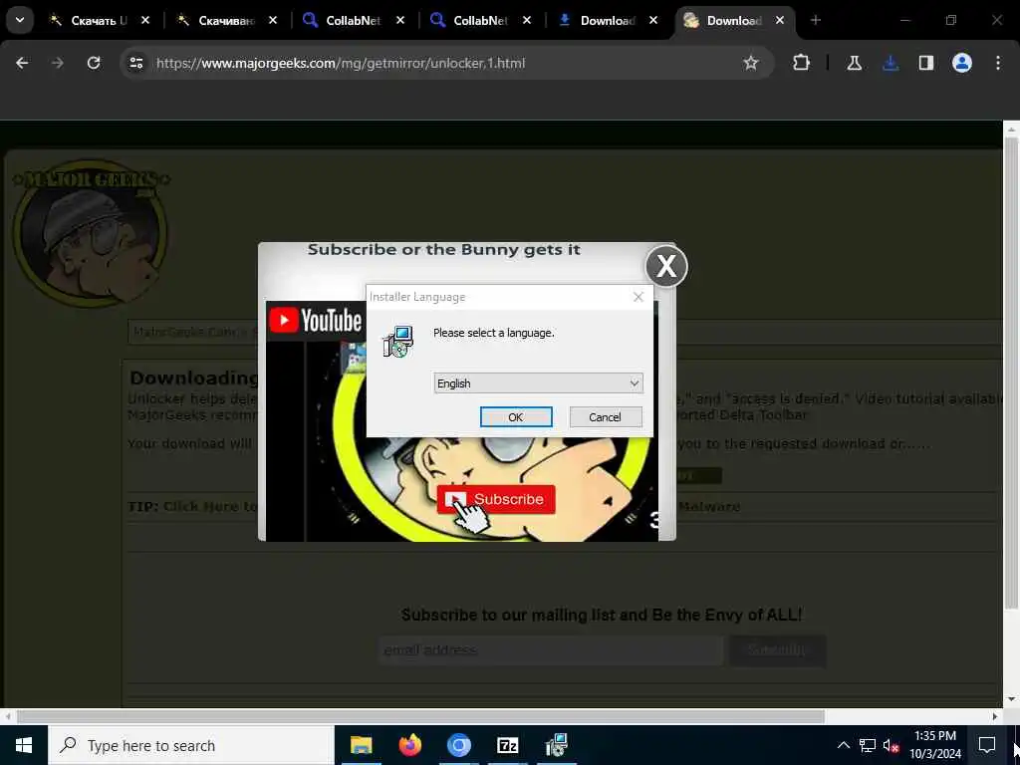This screenshot has width=1020, height=765.
Task: Switch to the first Скачать tab
Action: click(99, 21)
